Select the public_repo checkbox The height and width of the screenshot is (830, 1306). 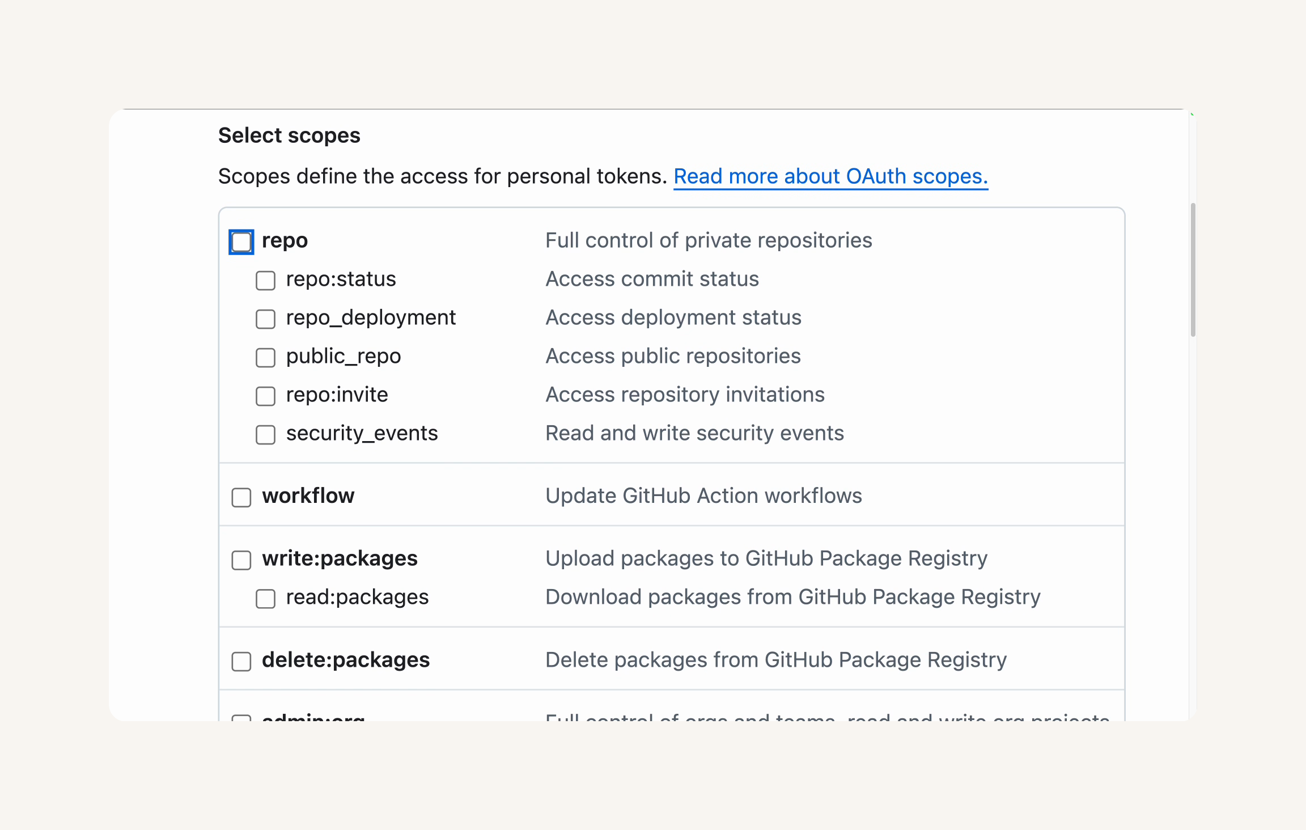(x=265, y=358)
